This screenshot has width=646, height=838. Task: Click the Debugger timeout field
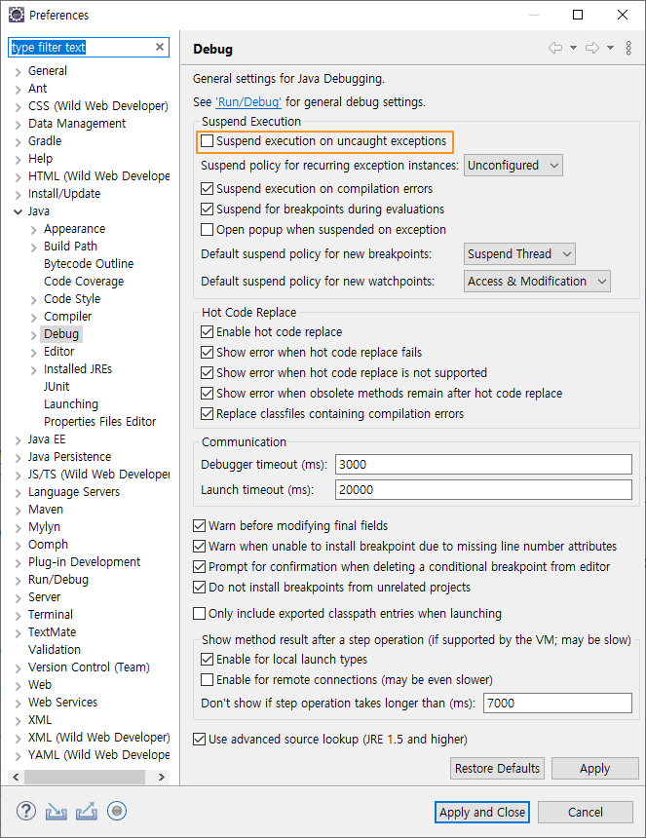(x=483, y=465)
